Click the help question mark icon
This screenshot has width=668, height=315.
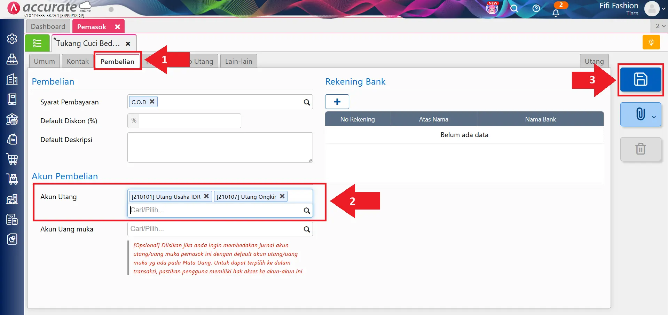pyautogui.click(x=536, y=8)
